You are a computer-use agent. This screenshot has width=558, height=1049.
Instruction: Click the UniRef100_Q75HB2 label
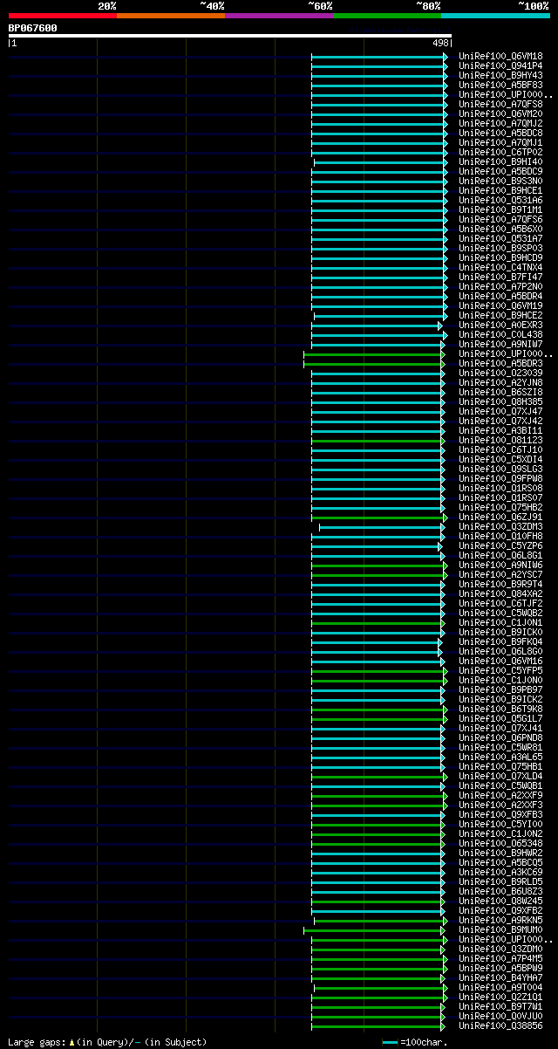500,507
